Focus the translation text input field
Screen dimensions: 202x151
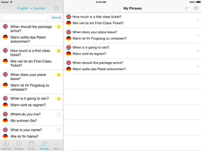tap(25, 18)
